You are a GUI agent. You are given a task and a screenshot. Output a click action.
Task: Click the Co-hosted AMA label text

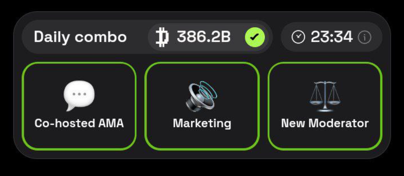[79, 123]
